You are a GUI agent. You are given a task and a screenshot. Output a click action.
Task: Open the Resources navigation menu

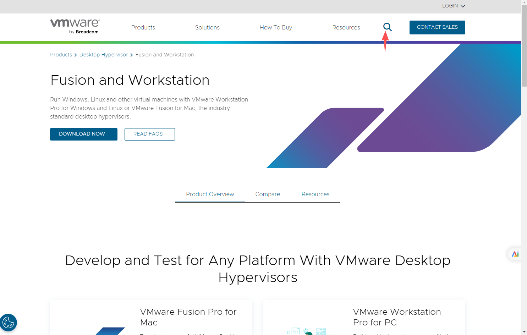(x=346, y=27)
